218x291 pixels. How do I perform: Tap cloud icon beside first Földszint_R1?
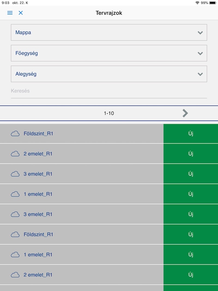15,134
